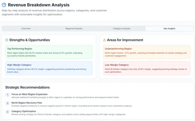
Task: Select the Category Analysis tab
Action: 121,28
